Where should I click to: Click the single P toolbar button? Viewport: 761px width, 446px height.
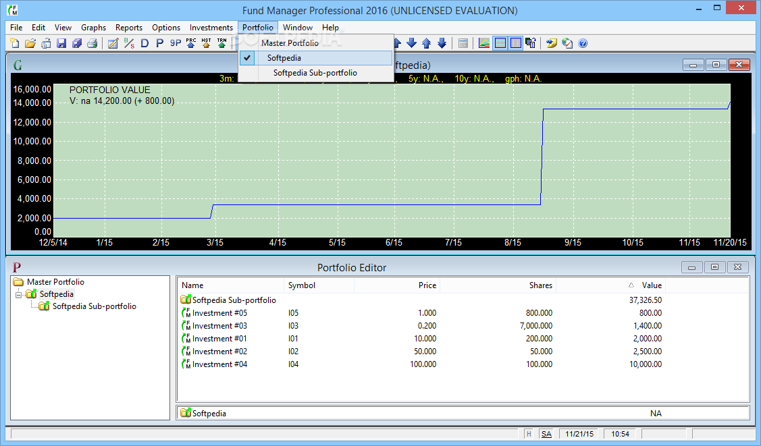coord(159,44)
